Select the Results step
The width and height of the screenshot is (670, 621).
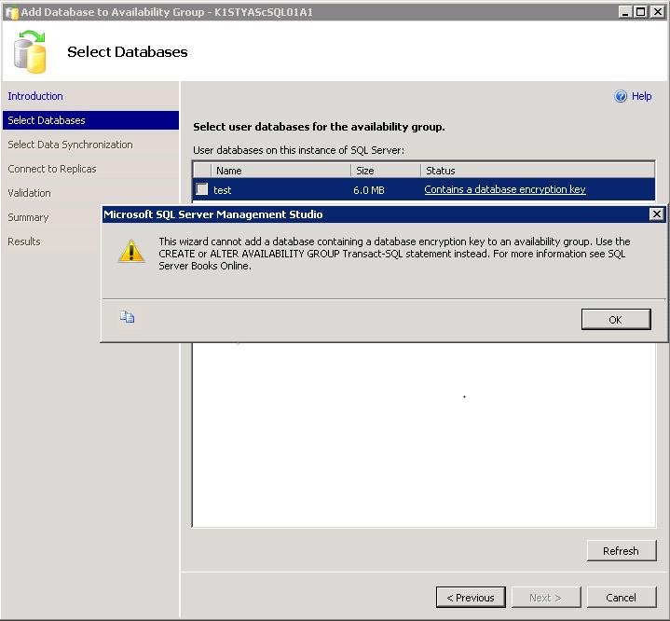24,241
